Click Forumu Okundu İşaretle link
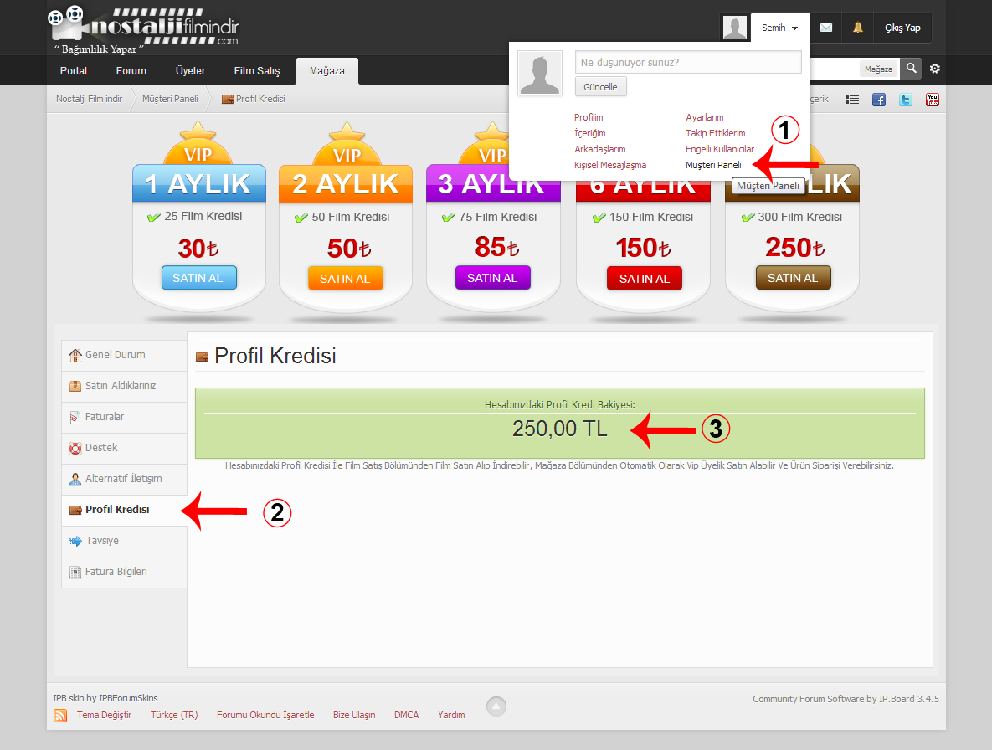This screenshot has width=992, height=750. pos(265,715)
